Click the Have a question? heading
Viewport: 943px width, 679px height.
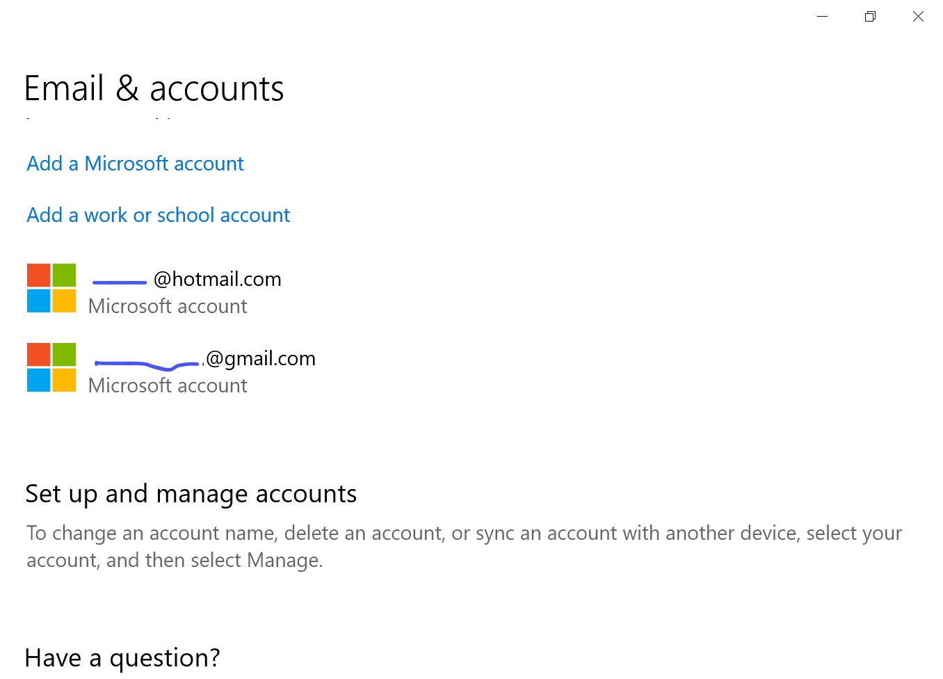[x=122, y=657]
